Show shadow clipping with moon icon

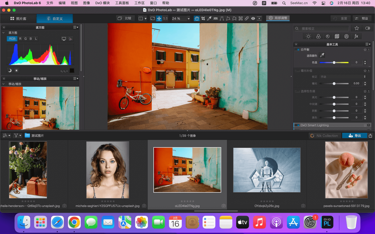(10, 70)
